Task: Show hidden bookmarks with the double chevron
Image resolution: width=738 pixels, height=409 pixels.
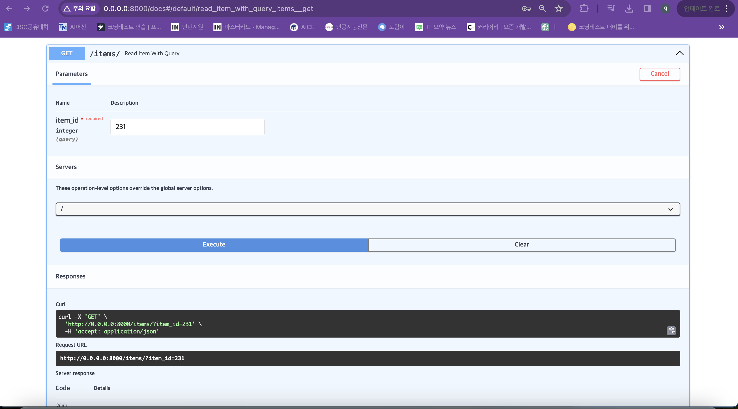Action: click(x=722, y=27)
